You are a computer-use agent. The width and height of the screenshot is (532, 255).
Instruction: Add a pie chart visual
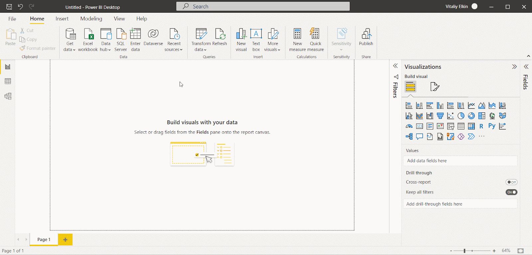461,116
